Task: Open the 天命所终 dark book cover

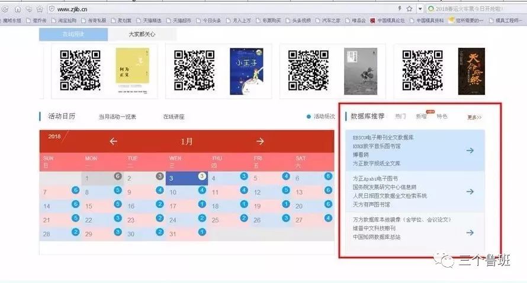Action: tap(471, 71)
